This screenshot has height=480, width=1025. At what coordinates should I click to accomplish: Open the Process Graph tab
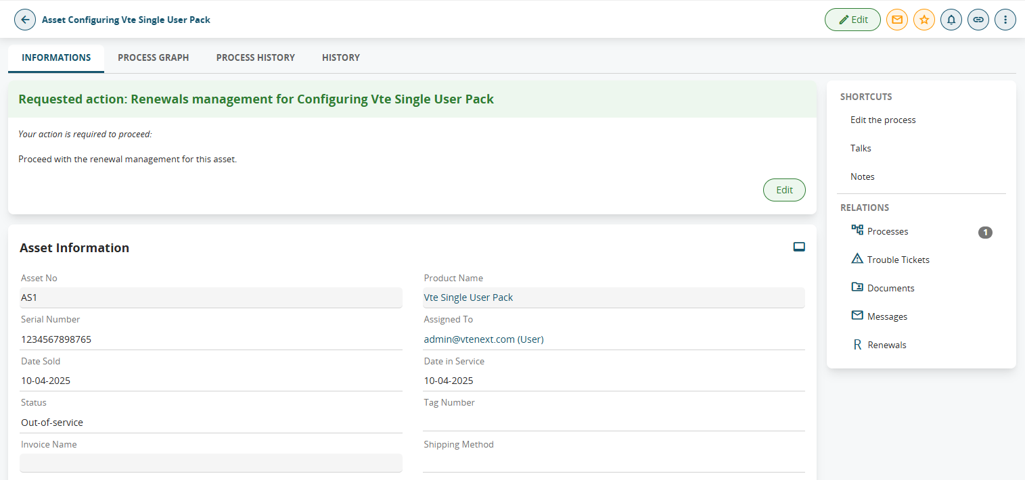click(x=154, y=58)
